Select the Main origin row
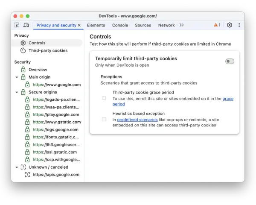This screenshot has height=205, width=256. click(47, 77)
